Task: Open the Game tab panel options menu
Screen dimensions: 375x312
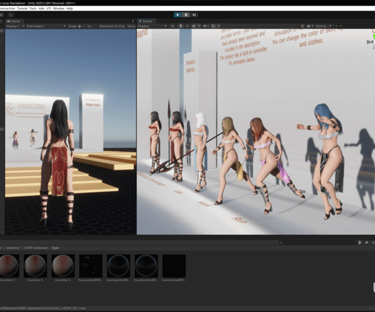Action: (x=132, y=21)
